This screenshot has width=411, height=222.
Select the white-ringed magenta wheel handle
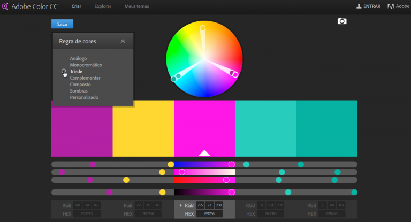235,75
